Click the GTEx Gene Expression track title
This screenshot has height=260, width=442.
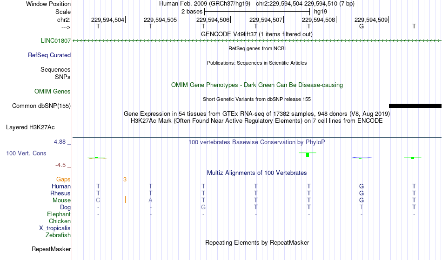[x=257, y=114]
